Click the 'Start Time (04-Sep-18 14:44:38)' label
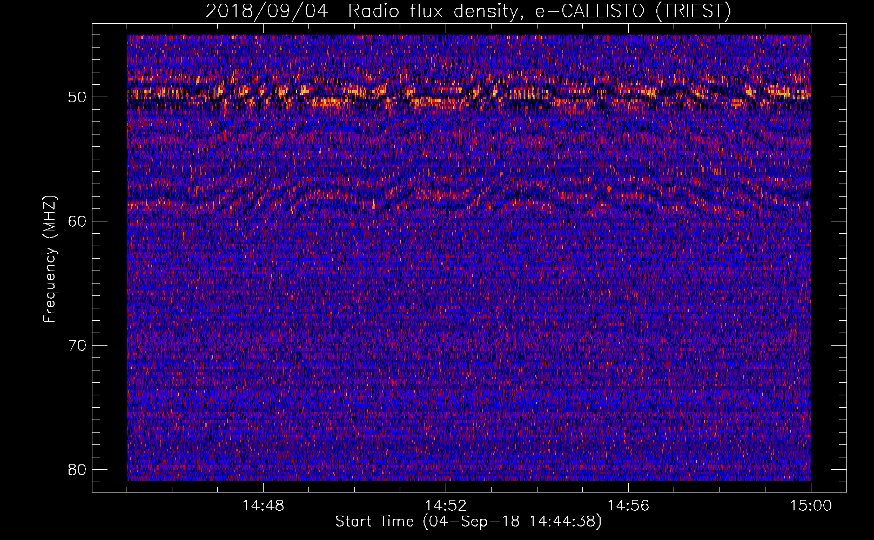Viewport: 874px width, 540px height. pos(468,522)
